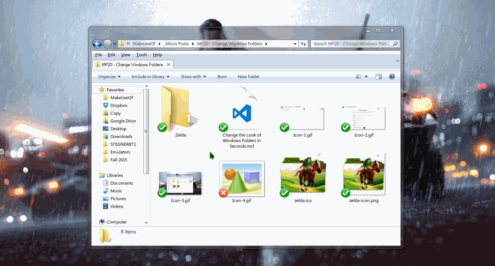
Task: Select Google Drive in Favorites
Action: point(123,121)
